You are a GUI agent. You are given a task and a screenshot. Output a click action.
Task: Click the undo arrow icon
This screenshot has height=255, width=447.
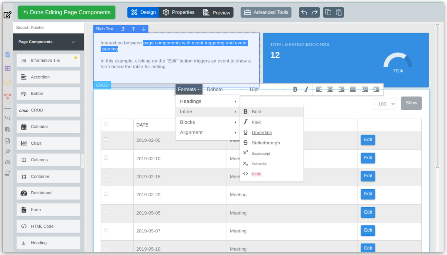coord(304,12)
